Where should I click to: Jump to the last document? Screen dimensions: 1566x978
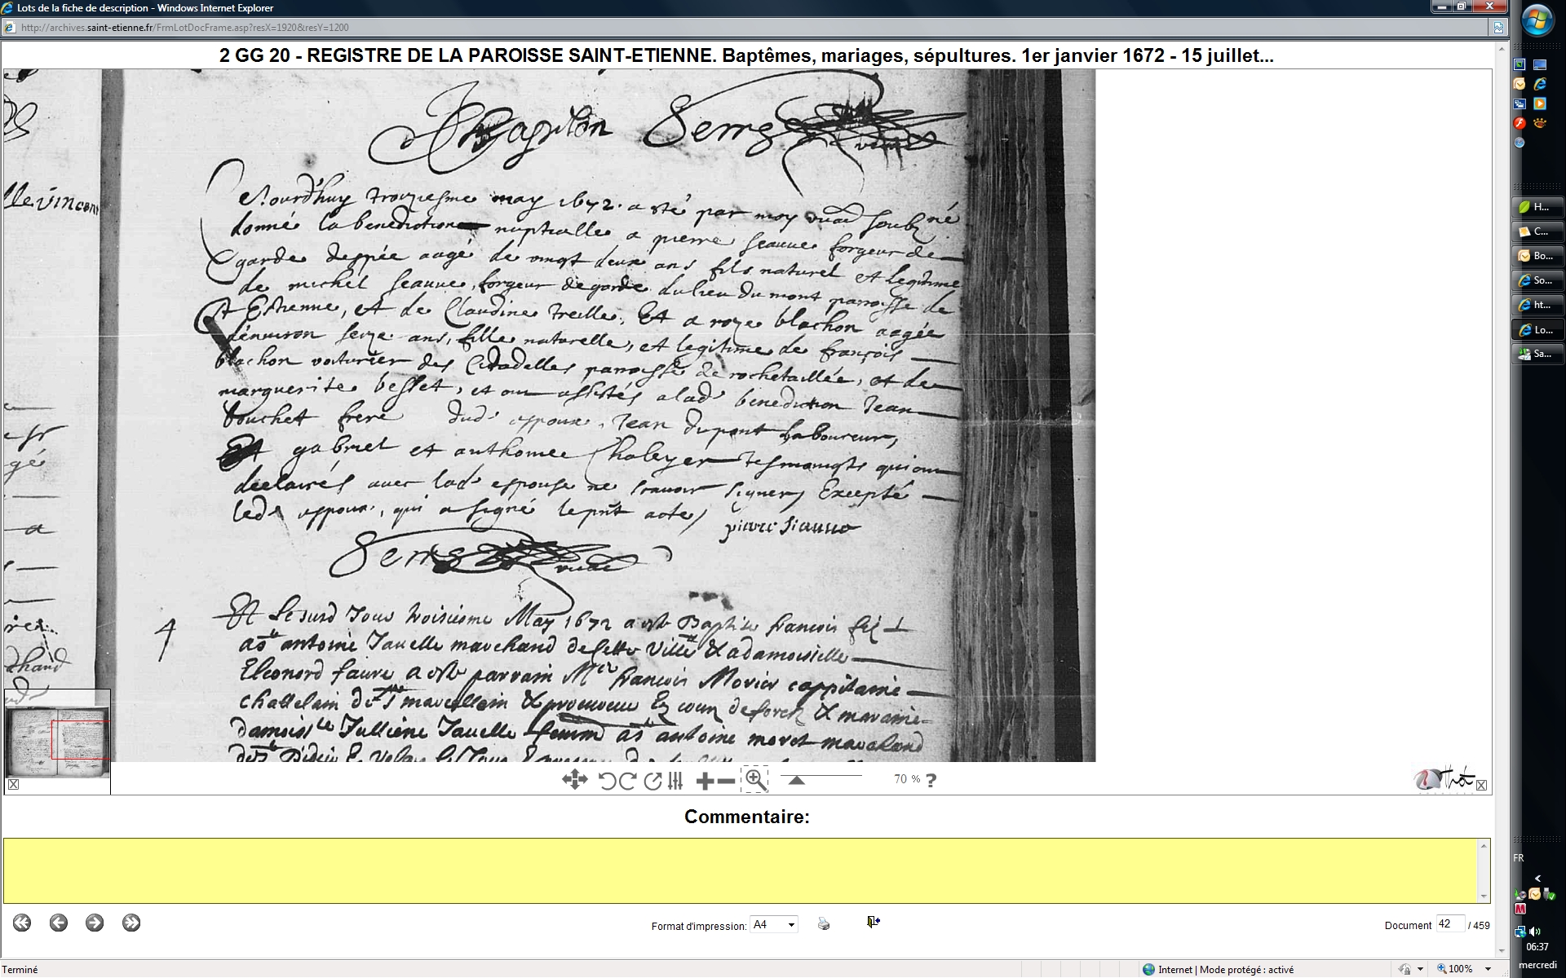pos(131,923)
